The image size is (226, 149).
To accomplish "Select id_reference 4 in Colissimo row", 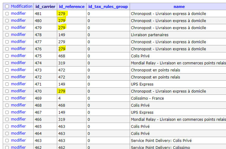I will pos(59,98).
